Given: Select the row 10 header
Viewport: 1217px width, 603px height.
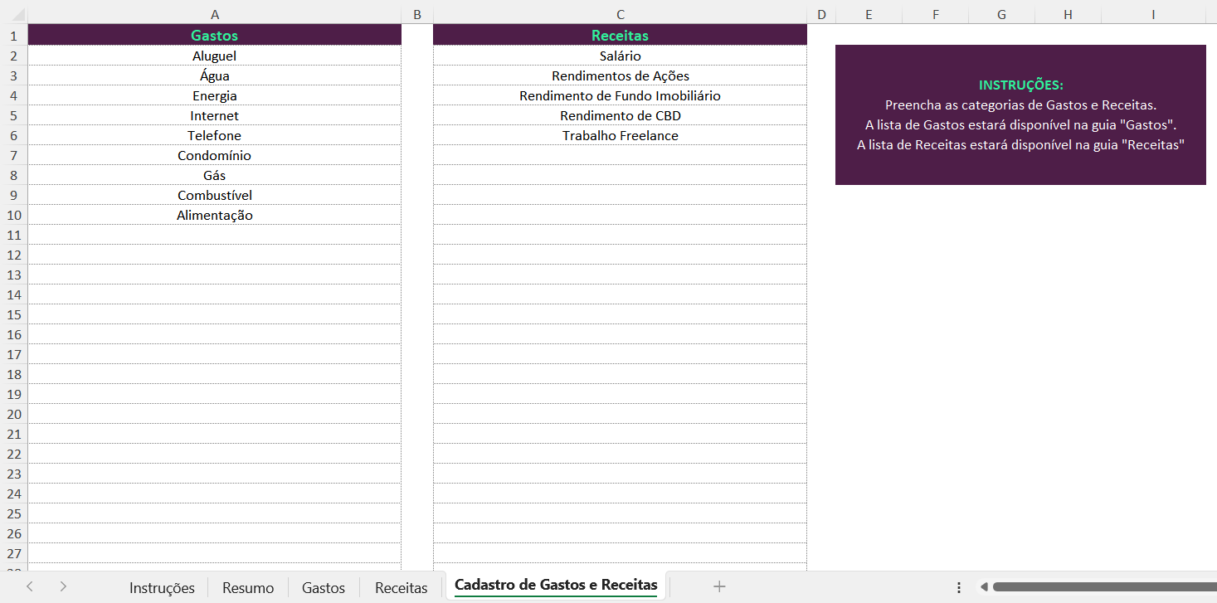Looking at the screenshot, I should pyautogui.click(x=13, y=216).
